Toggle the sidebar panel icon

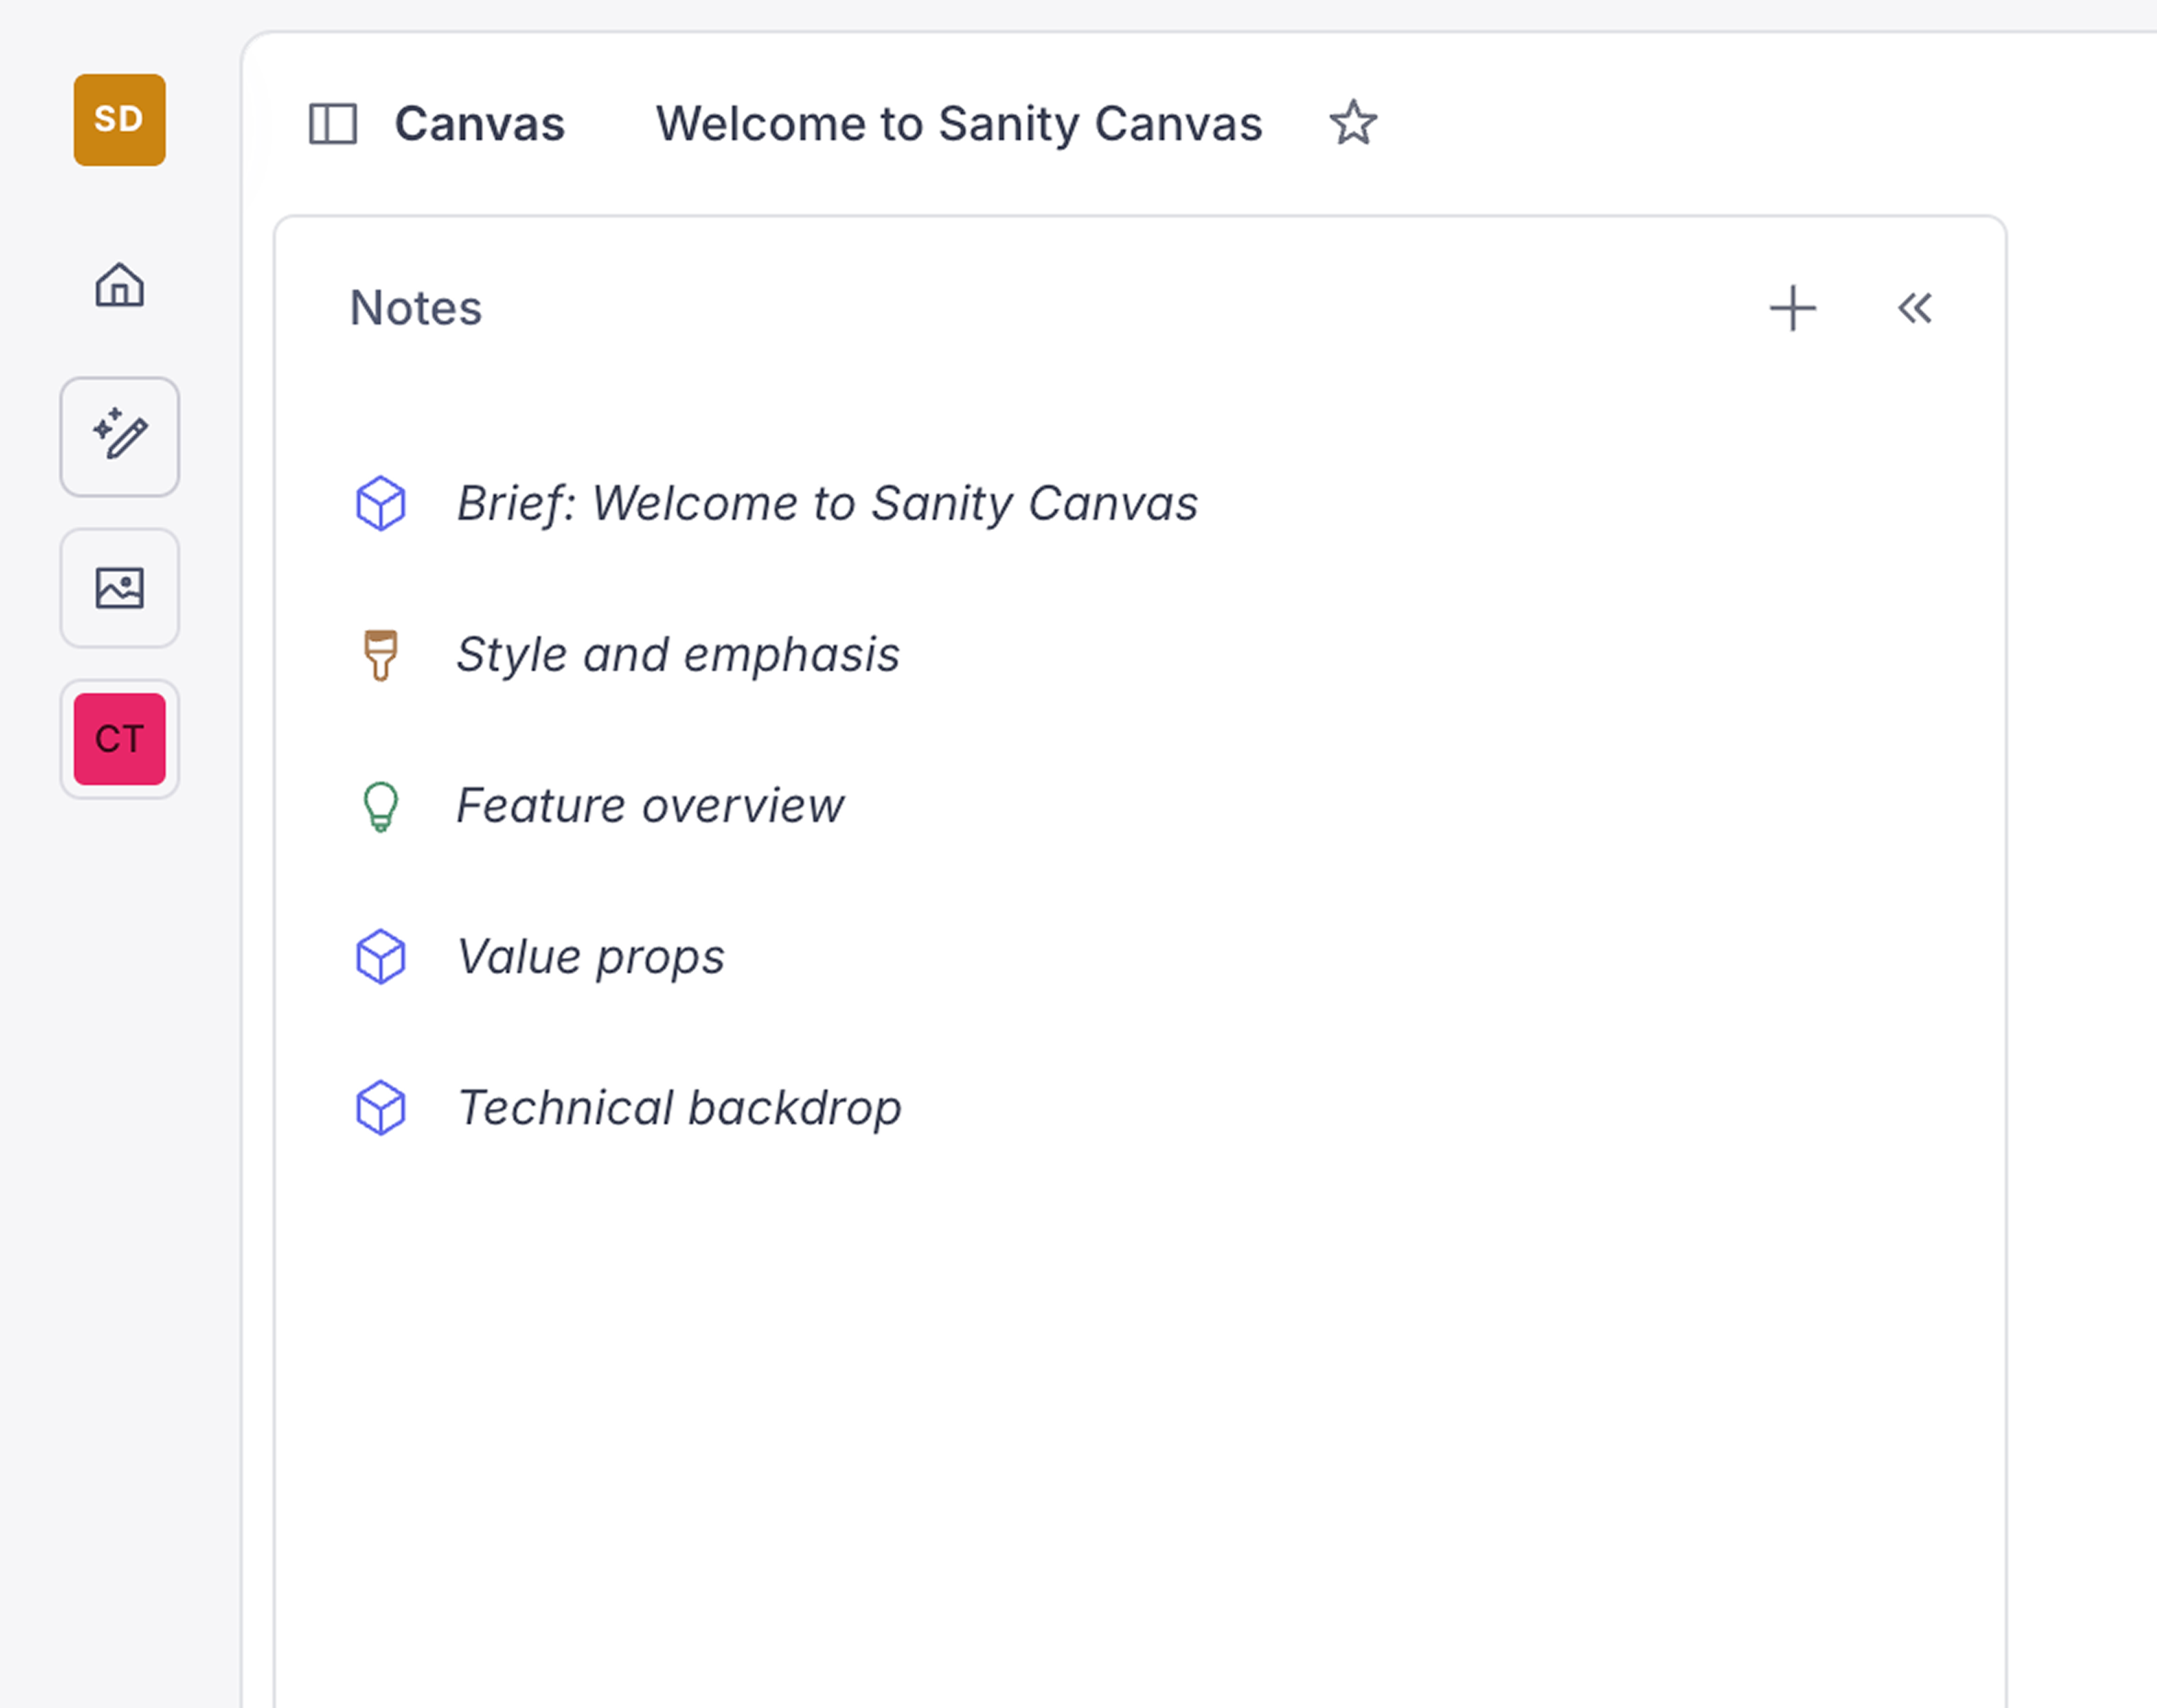(x=332, y=124)
